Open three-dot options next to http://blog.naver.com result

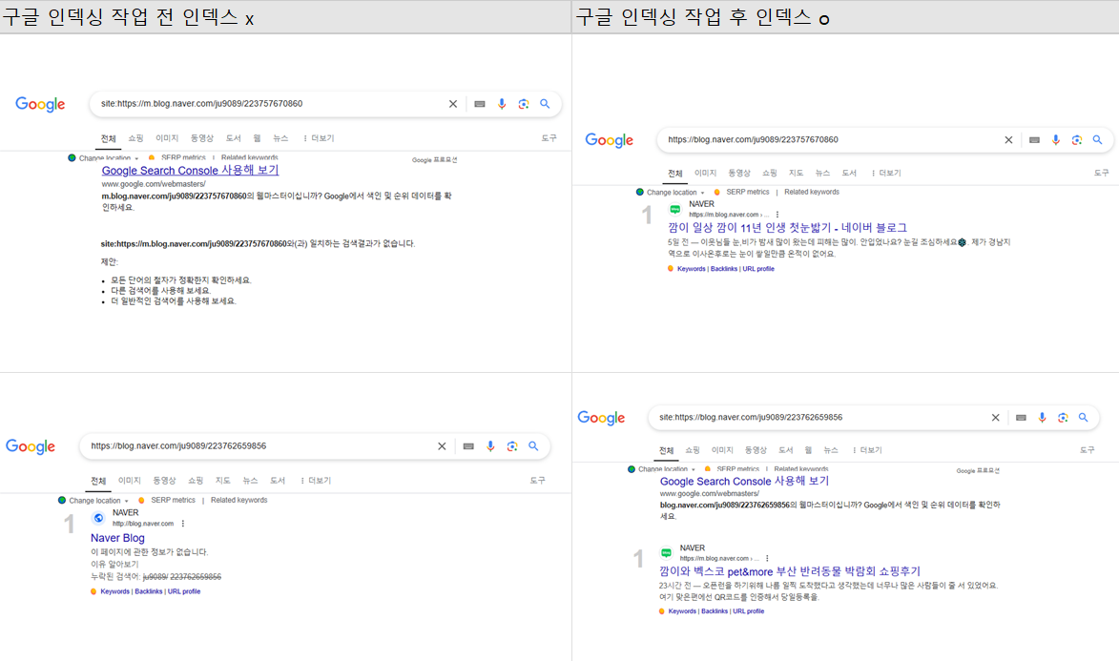183,524
